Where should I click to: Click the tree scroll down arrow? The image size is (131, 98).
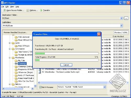pyautogui.click(x=35, y=86)
